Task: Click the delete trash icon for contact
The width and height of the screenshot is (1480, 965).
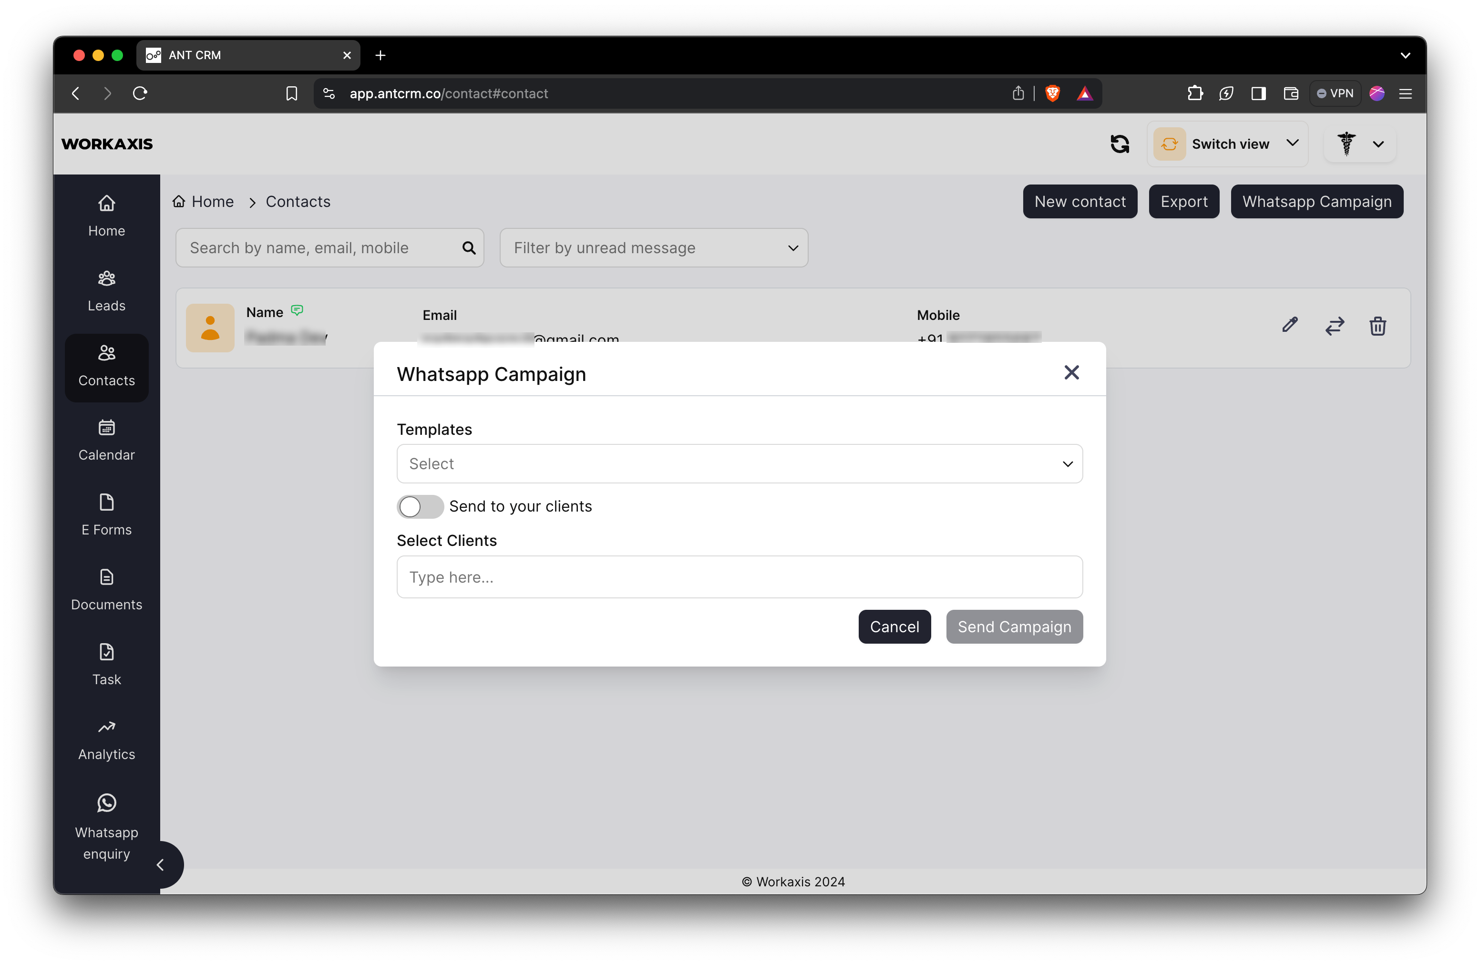Action: coord(1377,326)
